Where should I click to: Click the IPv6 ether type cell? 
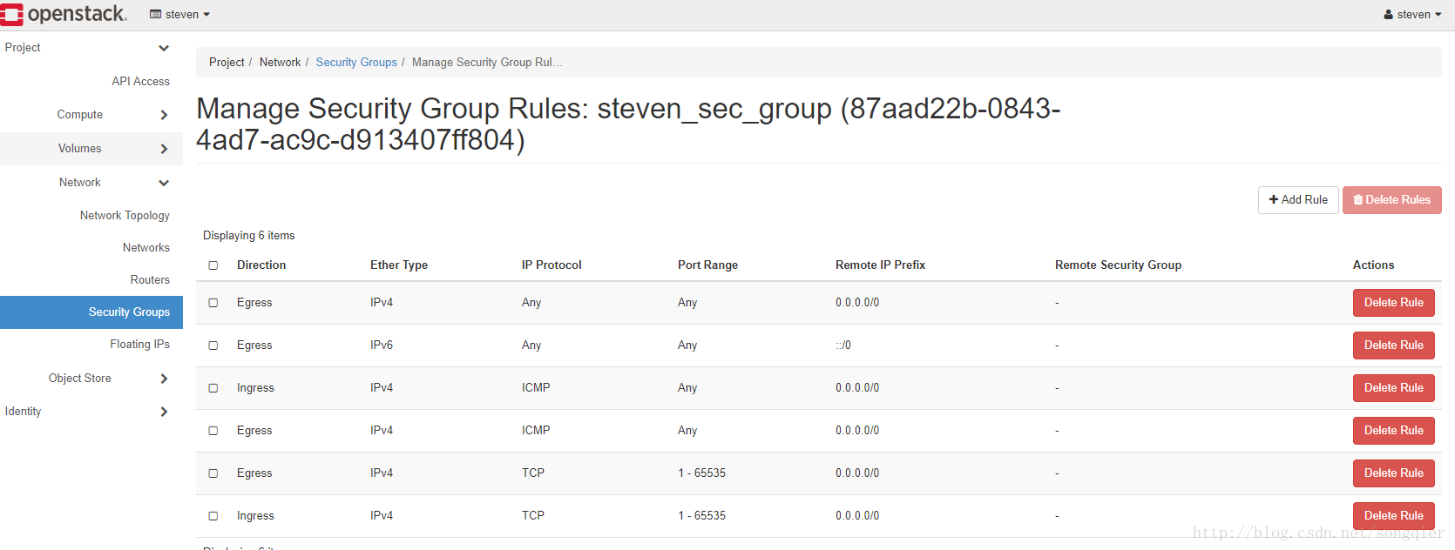pyautogui.click(x=382, y=345)
